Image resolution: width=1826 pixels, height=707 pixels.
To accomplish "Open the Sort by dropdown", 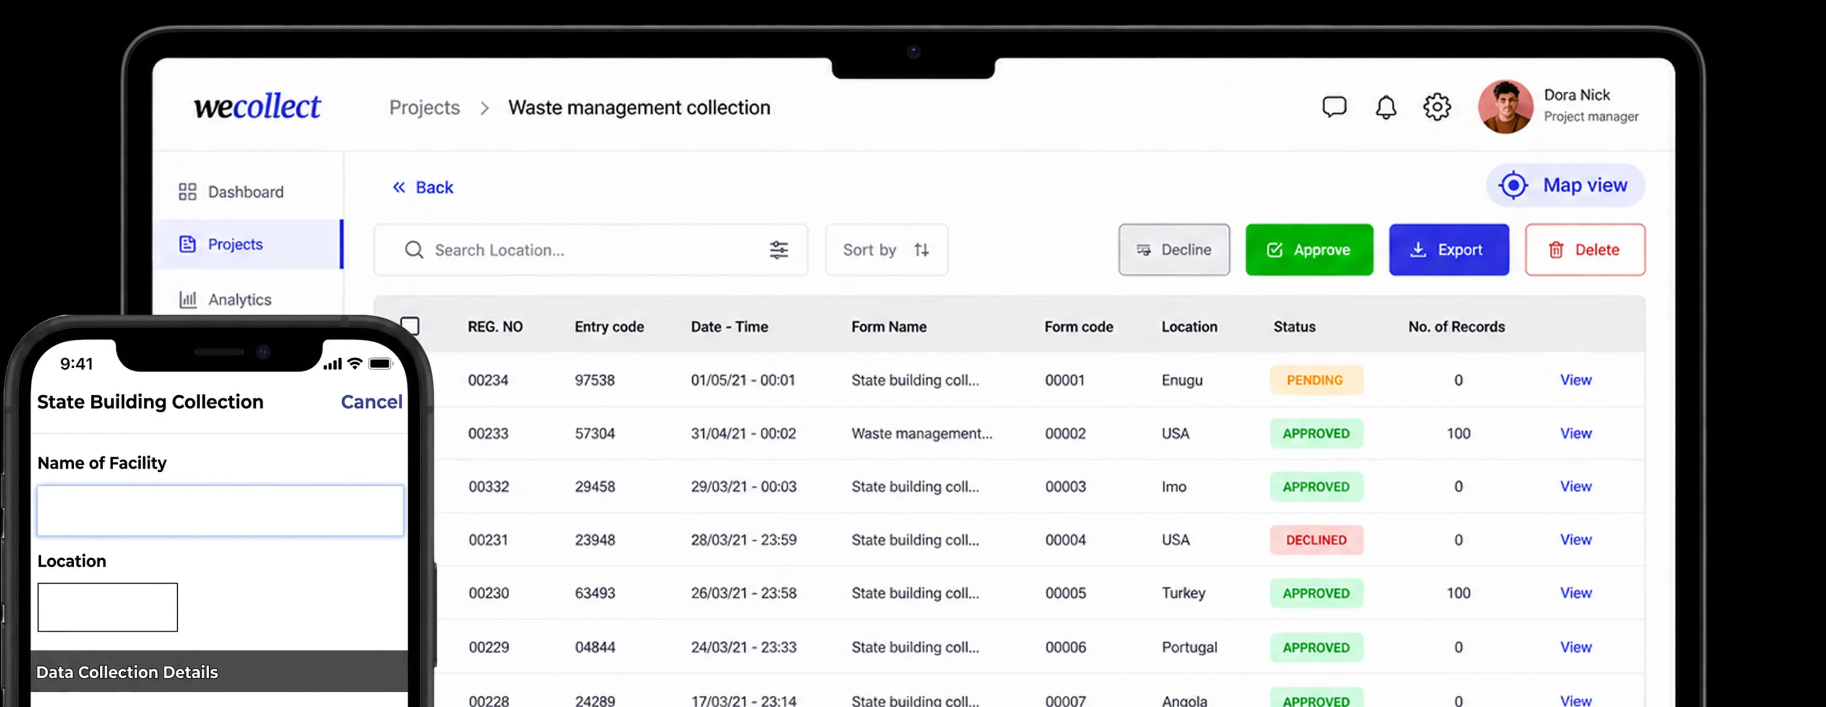I will click(x=886, y=250).
